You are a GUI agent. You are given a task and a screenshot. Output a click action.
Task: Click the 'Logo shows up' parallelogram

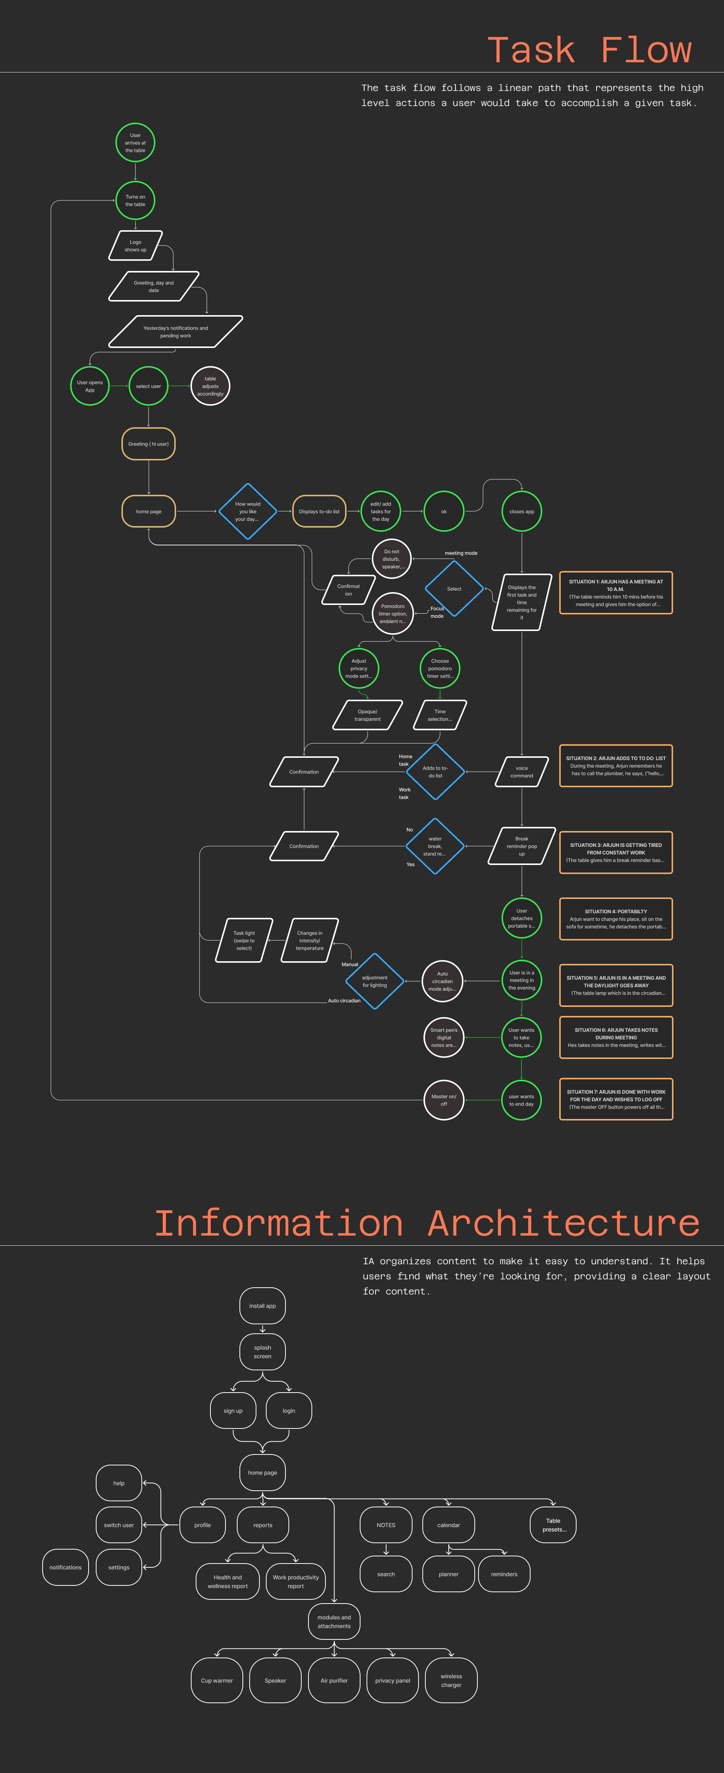tap(135, 246)
